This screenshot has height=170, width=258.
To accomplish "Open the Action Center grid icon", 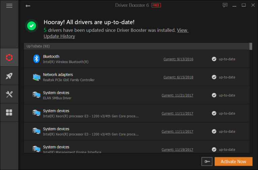I will tap(9, 112).
